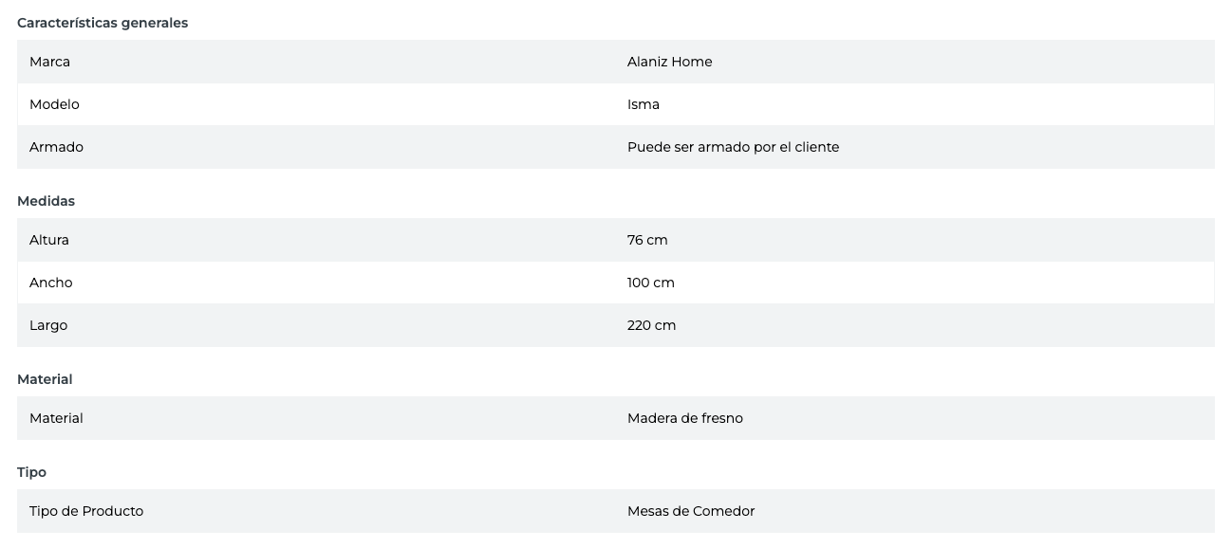Select the 'Largo' row label
Screen dimensions: 1232x548
click(x=48, y=325)
